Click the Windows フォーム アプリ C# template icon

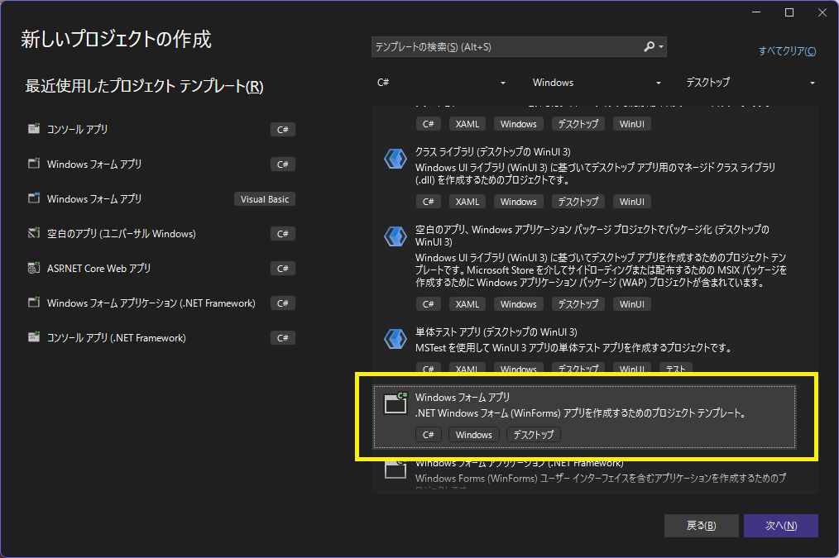[x=33, y=164]
